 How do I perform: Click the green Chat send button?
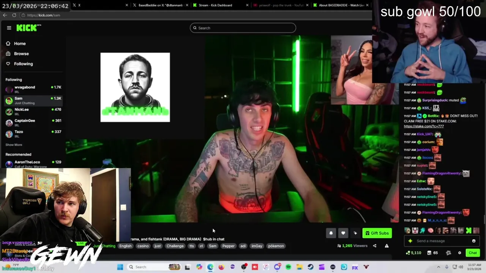(x=473, y=253)
